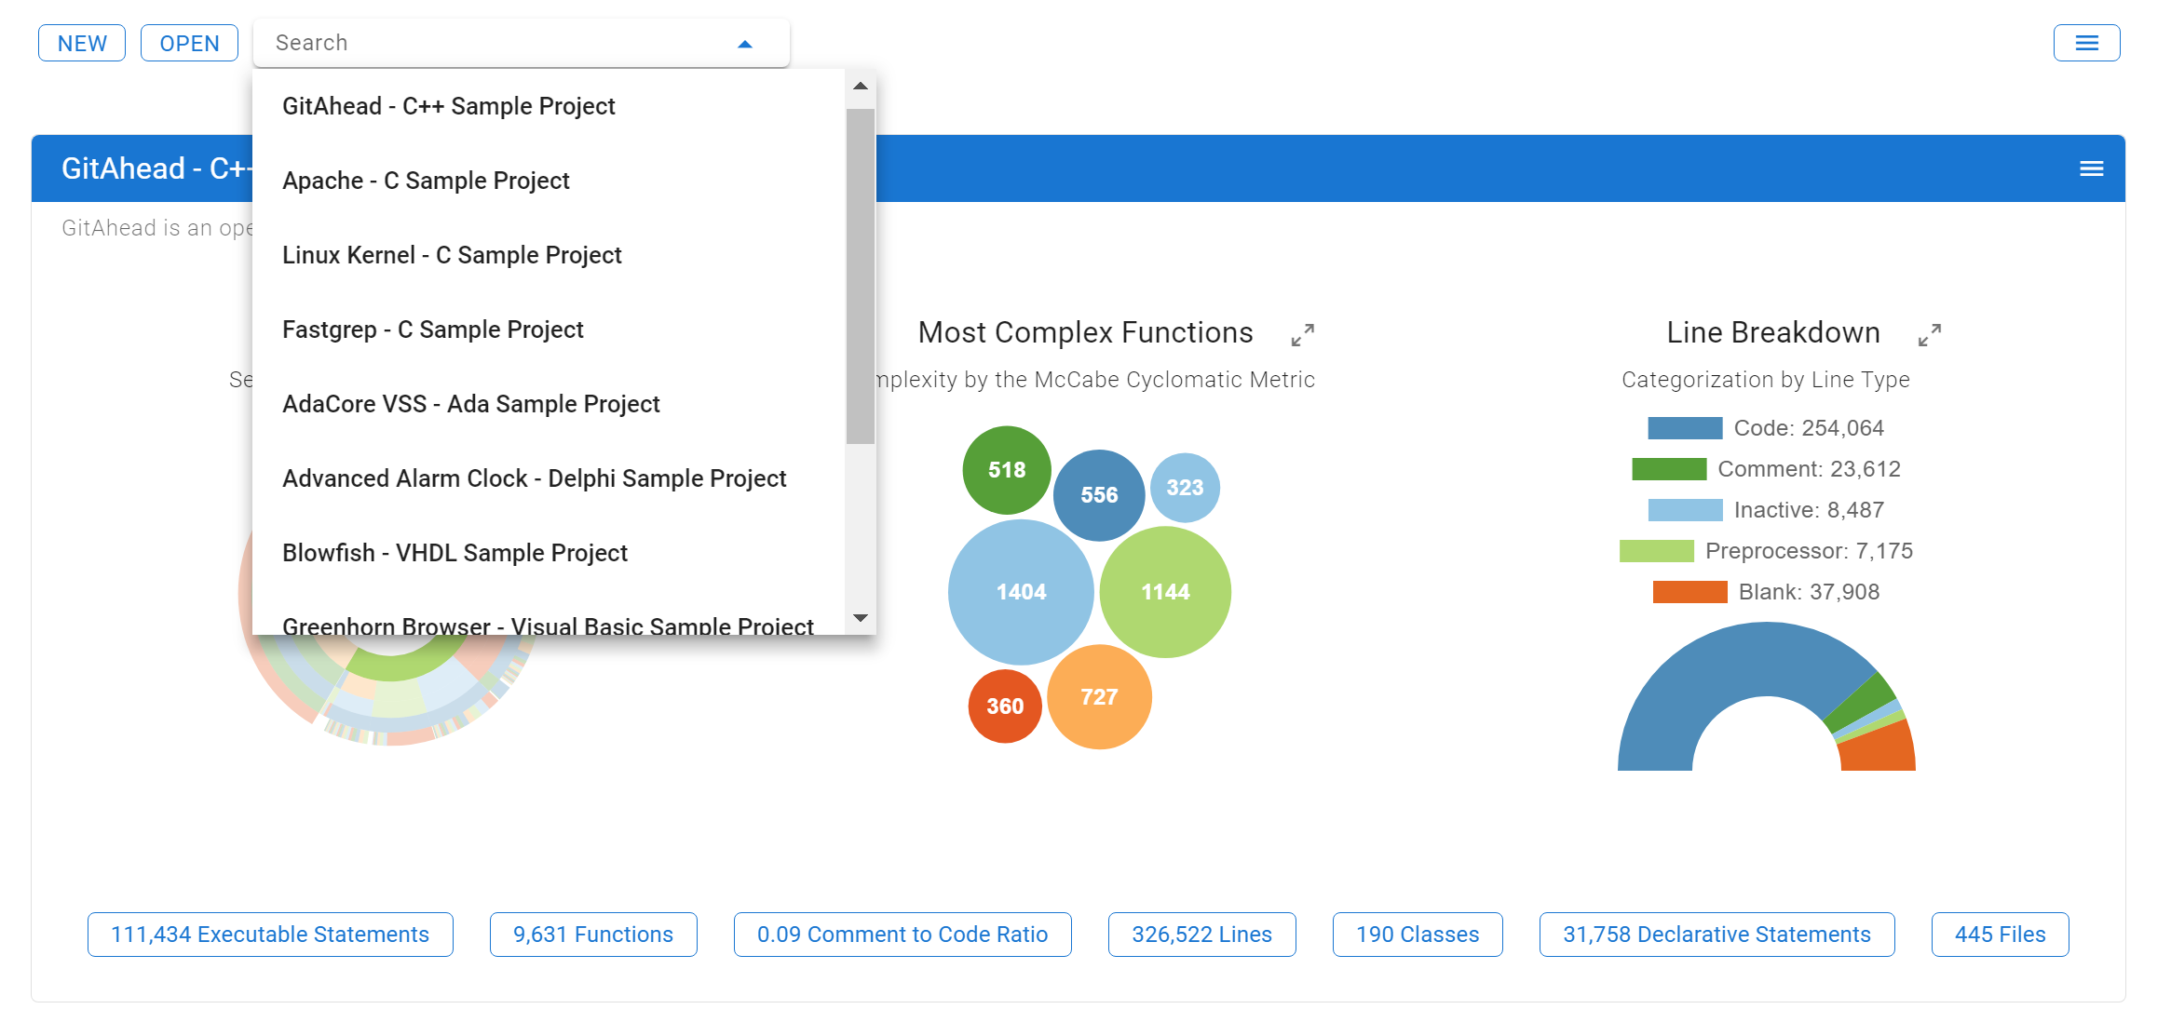Open the top-right hamburger menu button
Screen dimensions: 2171x1036
tap(2086, 43)
